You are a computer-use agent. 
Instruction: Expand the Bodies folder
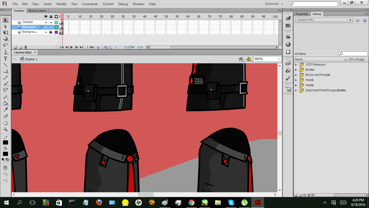[296, 70]
